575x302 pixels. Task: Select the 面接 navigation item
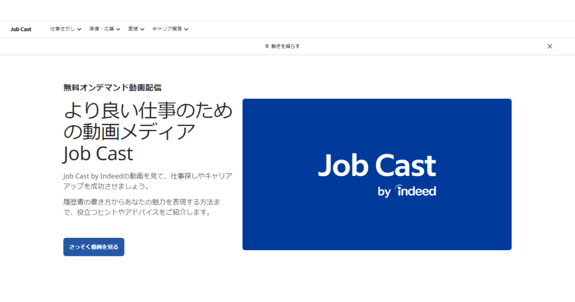[x=133, y=29]
